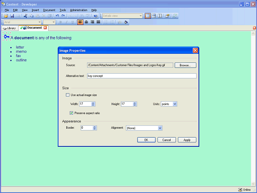Image resolution: width=257 pixels, height=193 pixels.
Task: Click the Alternative text input field
Action: click(142, 76)
